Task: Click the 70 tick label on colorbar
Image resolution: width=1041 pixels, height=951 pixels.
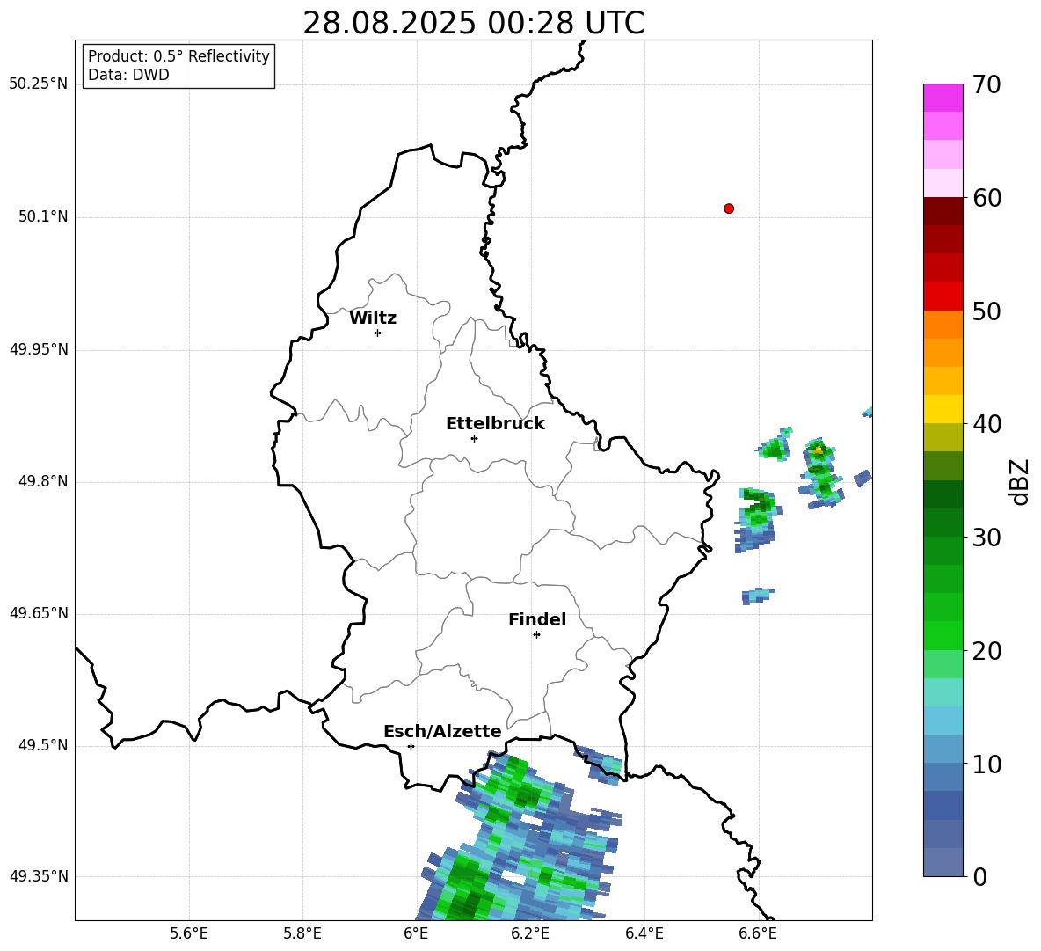Action: tap(986, 85)
